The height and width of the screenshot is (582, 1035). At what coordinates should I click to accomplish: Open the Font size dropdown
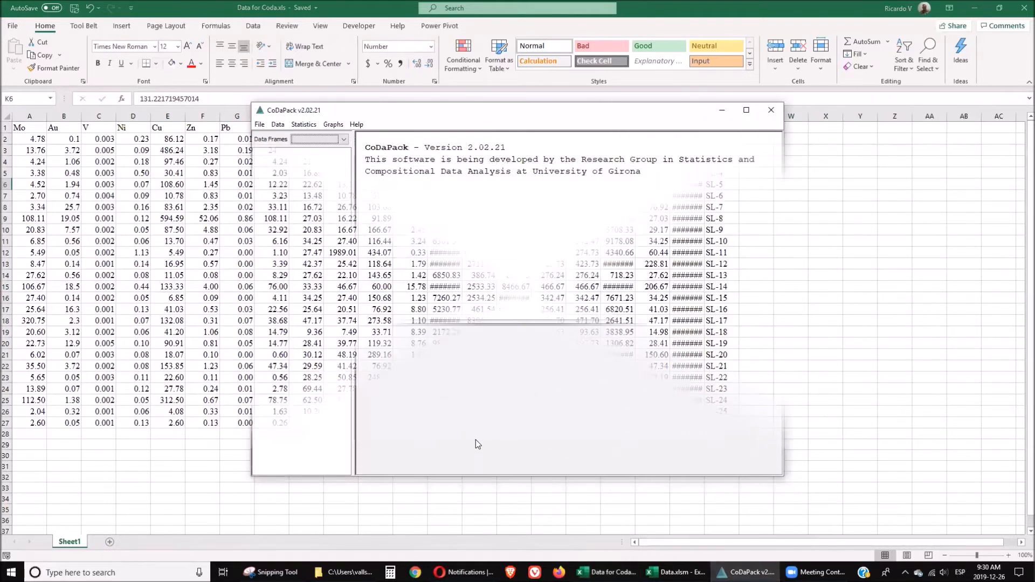pyautogui.click(x=178, y=46)
